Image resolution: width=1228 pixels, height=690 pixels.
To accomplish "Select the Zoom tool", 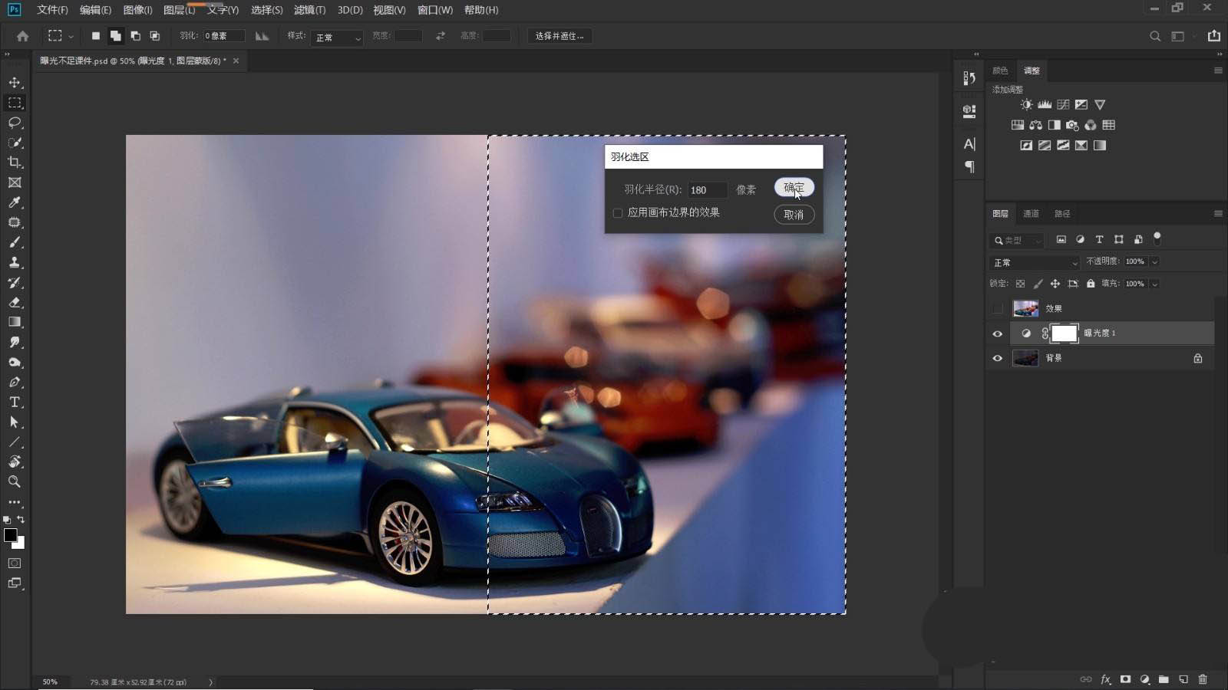I will coord(15,481).
